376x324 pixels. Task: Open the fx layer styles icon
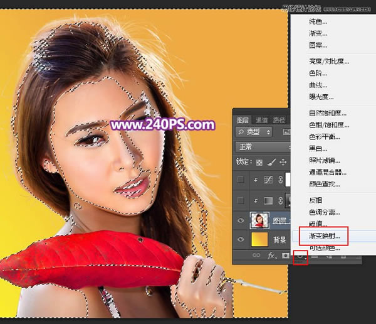pyautogui.click(x=272, y=256)
